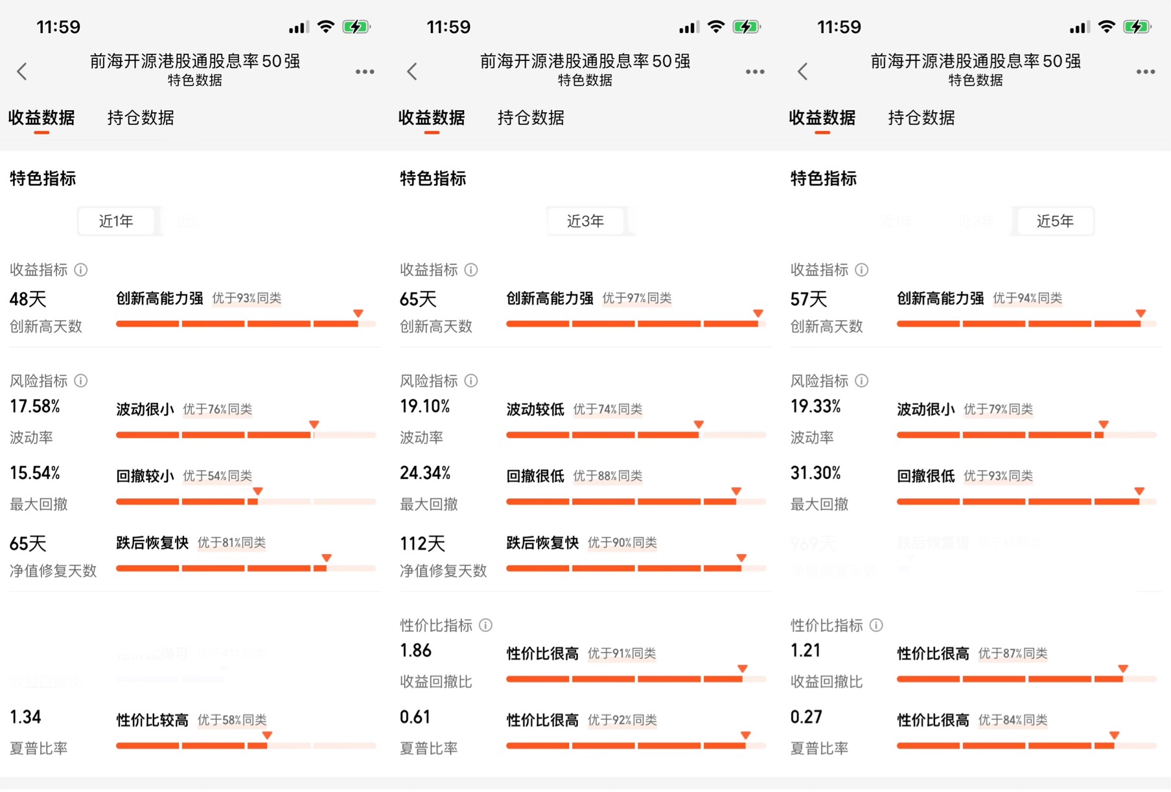
Task: Select 收益数据 tab on the 近5年 screen
Action: pyautogui.click(x=822, y=118)
